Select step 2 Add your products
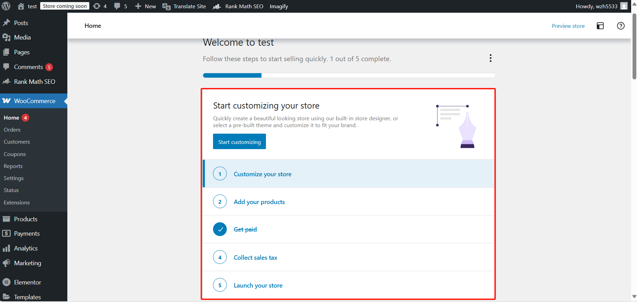The width and height of the screenshot is (637, 302). coord(259,202)
